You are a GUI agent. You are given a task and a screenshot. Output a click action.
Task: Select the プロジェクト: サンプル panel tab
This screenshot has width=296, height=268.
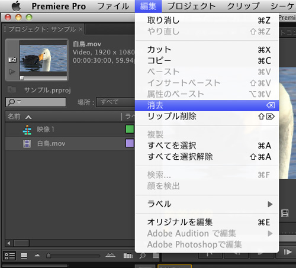[x=42, y=29]
